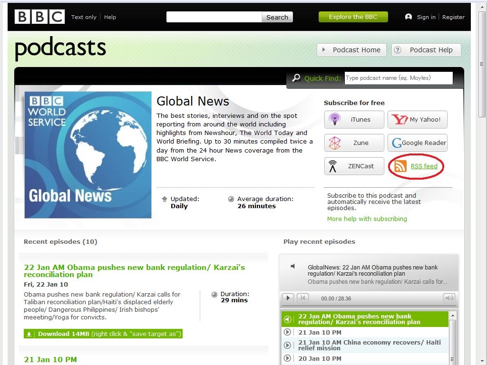Click the Zune logo icon
The width and height of the screenshot is (487, 365).
coord(335,143)
